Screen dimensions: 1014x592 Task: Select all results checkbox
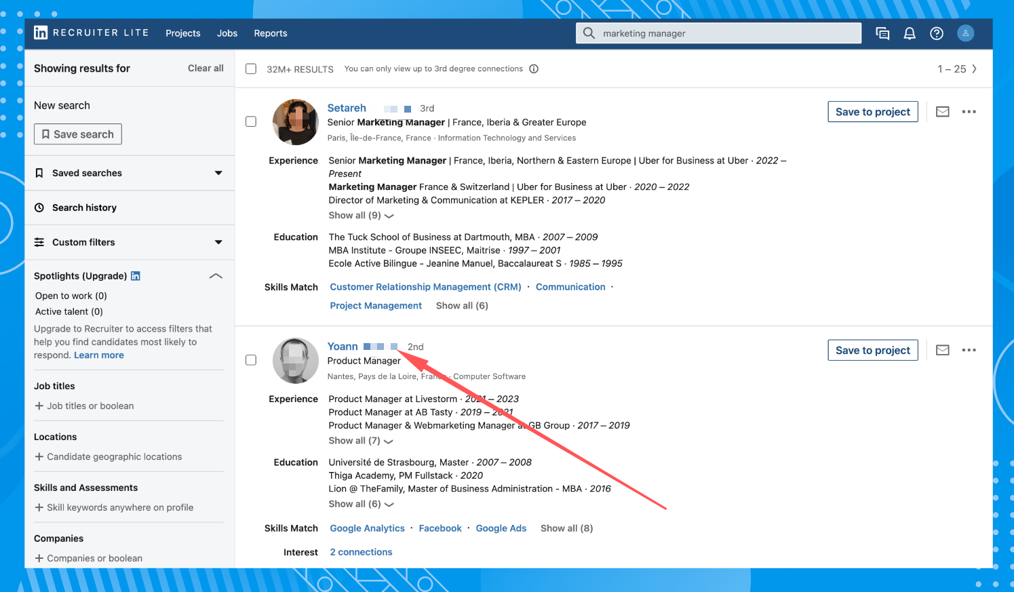point(251,68)
